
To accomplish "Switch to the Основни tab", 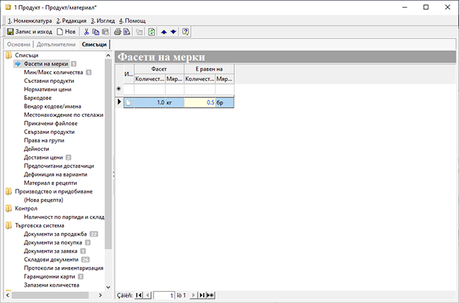I will tap(18, 45).
